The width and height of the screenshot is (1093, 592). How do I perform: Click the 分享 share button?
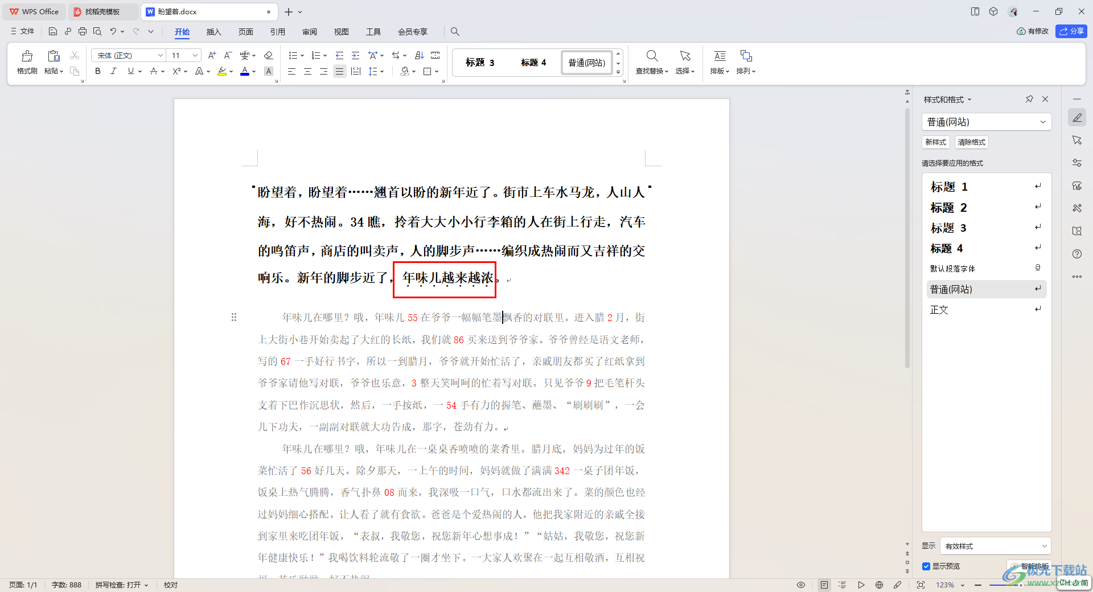[1071, 31]
